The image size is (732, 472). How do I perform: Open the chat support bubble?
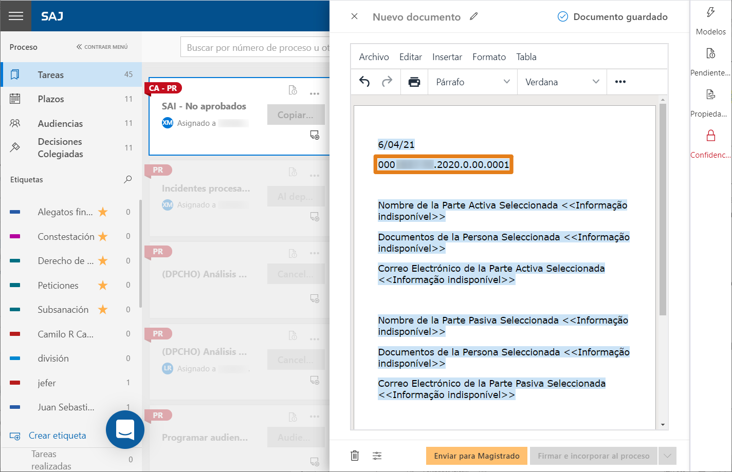click(125, 429)
